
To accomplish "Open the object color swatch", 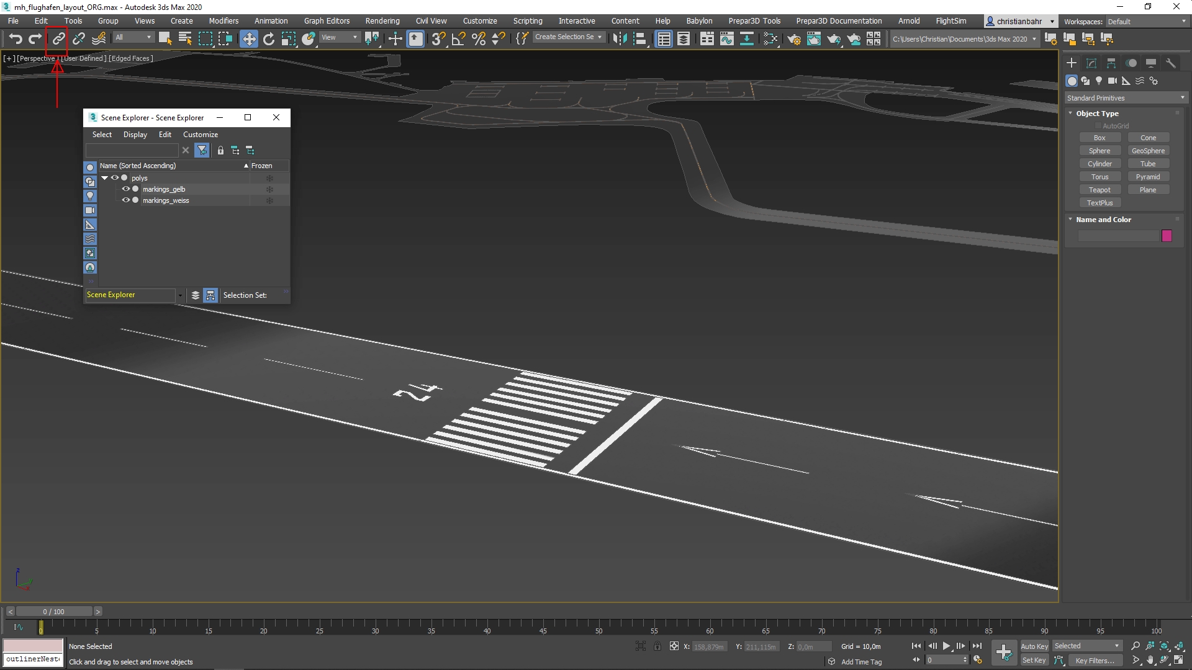I will pyautogui.click(x=1167, y=236).
